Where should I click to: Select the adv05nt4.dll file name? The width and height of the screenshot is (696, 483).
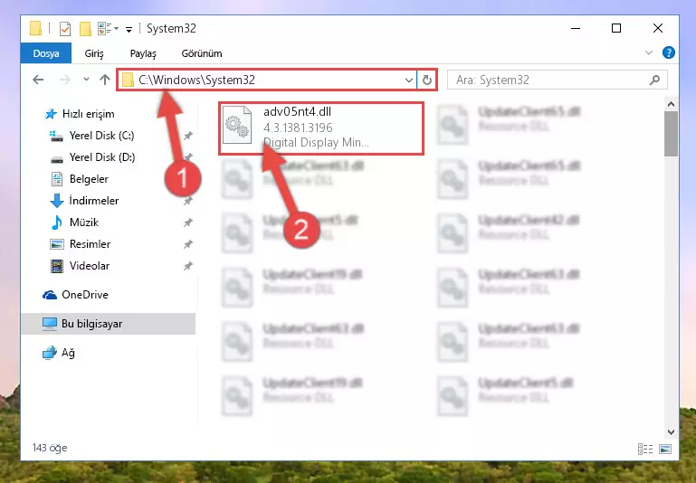coord(297,112)
